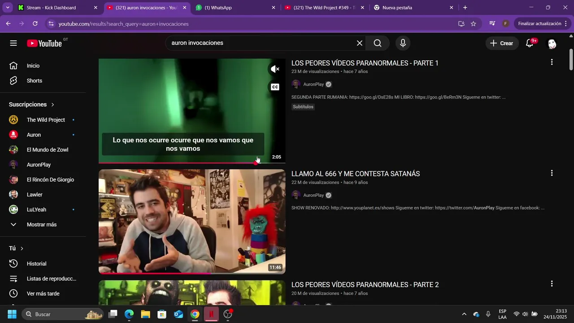574x323 pixels.
Task: Open more options for PARTE 1 video
Action: point(552,62)
